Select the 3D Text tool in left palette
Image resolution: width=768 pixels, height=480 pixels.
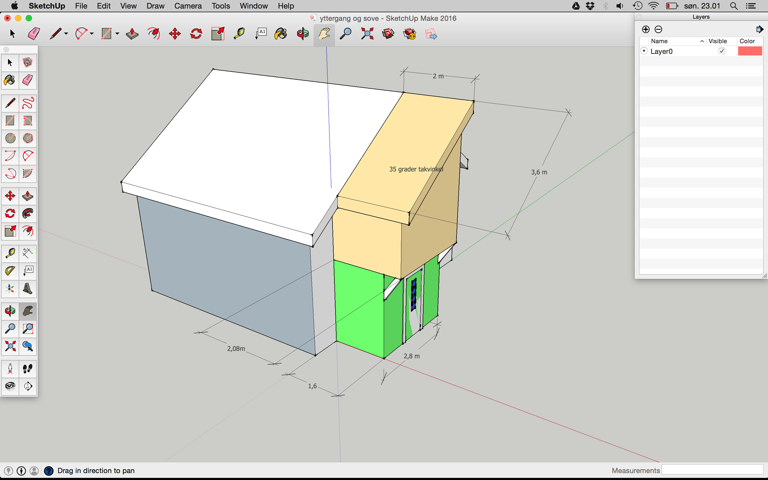(x=28, y=288)
